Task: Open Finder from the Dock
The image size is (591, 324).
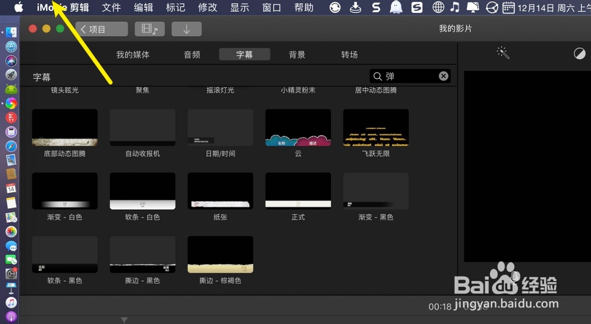Action: [11, 33]
